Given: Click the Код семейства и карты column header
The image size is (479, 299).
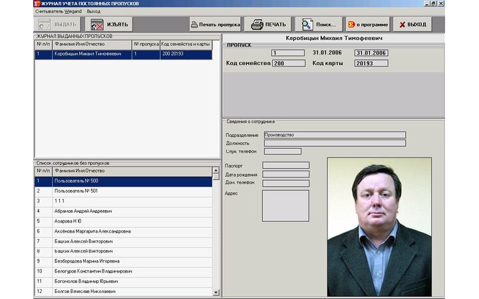Looking at the screenshot, I should point(186,45).
